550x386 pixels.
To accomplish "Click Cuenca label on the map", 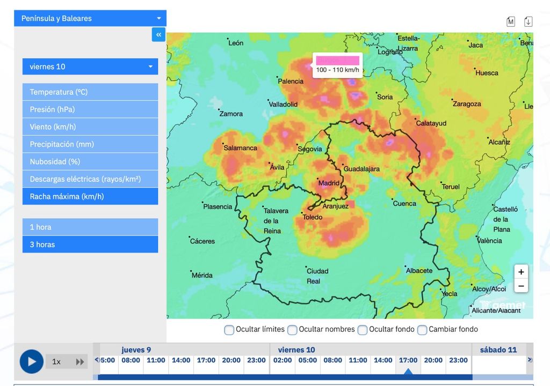I will pyautogui.click(x=404, y=204).
